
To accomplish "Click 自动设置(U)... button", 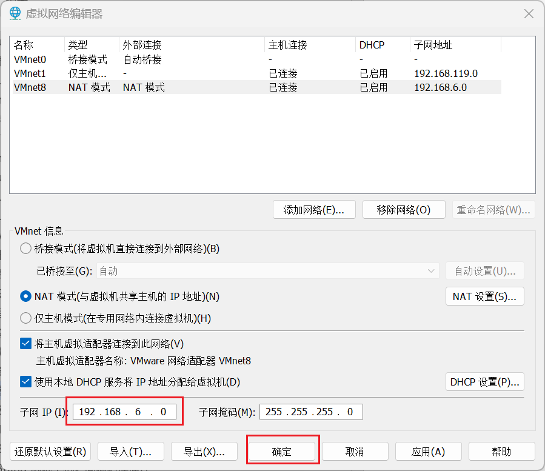I will point(485,271).
